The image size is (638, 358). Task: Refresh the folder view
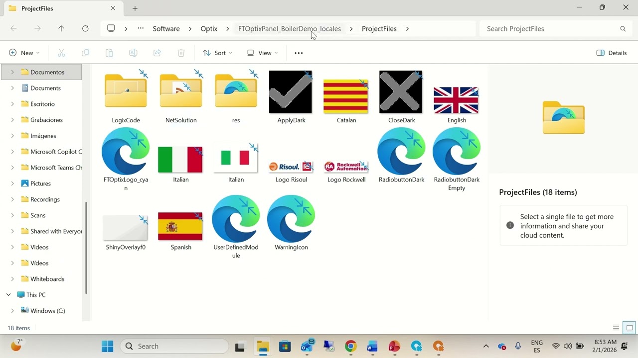pos(85,29)
